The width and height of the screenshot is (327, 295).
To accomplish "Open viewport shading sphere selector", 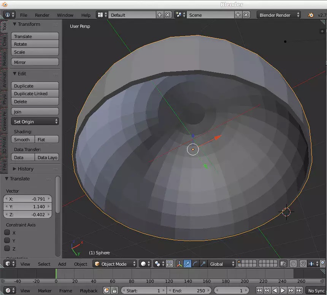I will pyautogui.click(x=145, y=264).
